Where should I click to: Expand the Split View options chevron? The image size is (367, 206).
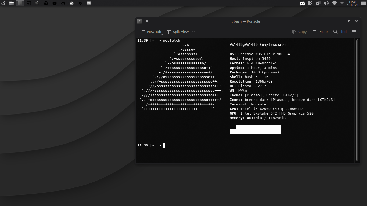(x=193, y=32)
